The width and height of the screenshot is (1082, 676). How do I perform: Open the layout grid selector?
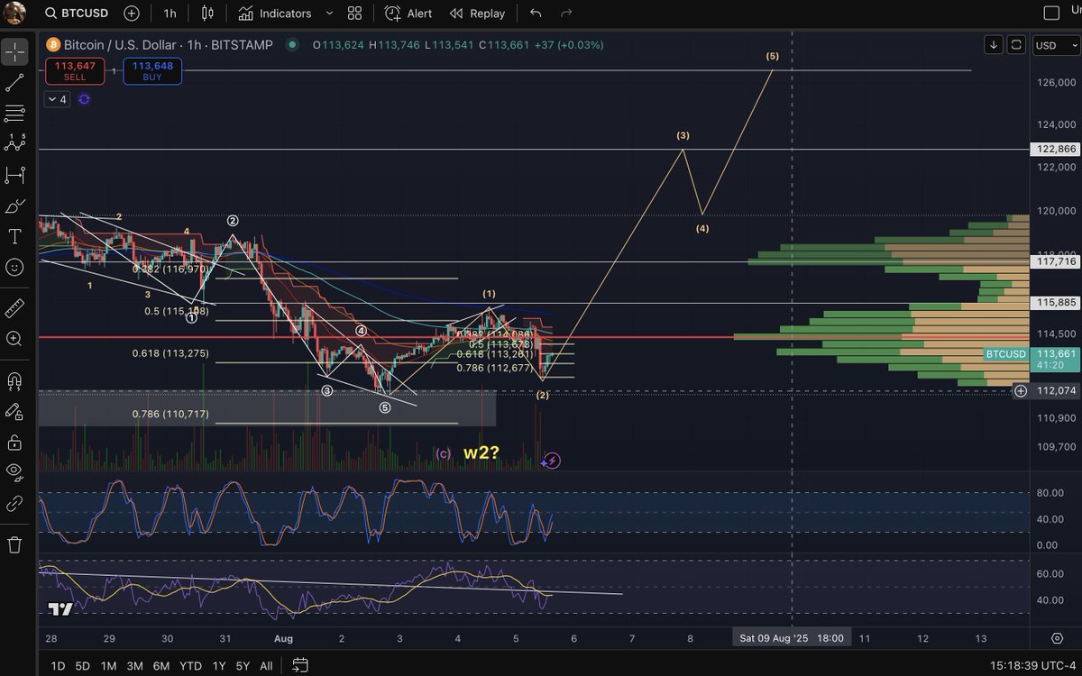pyautogui.click(x=354, y=14)
